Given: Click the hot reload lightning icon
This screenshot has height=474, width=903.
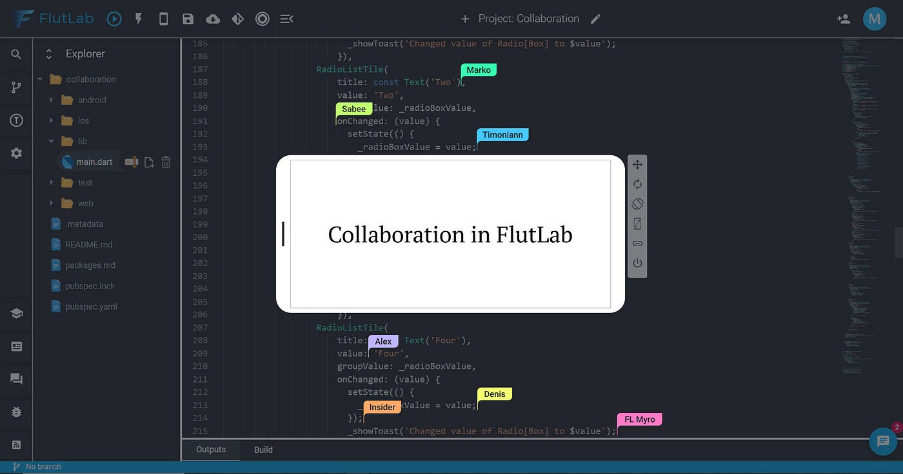Looking at the screenshot, I should [x=139, y=19].
